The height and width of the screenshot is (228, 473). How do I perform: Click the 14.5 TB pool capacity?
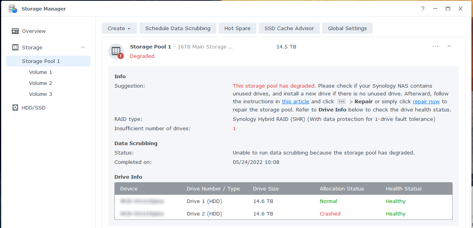tap(286, 47)
